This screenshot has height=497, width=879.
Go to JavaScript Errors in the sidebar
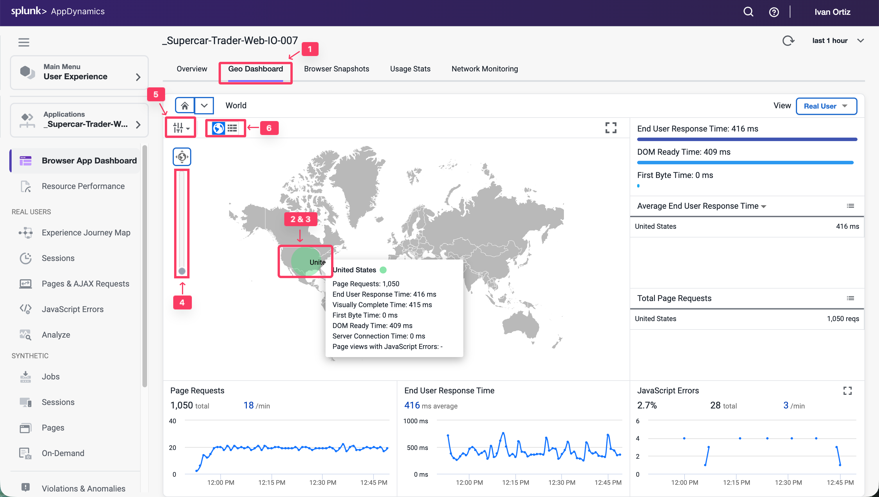[72, 309]
